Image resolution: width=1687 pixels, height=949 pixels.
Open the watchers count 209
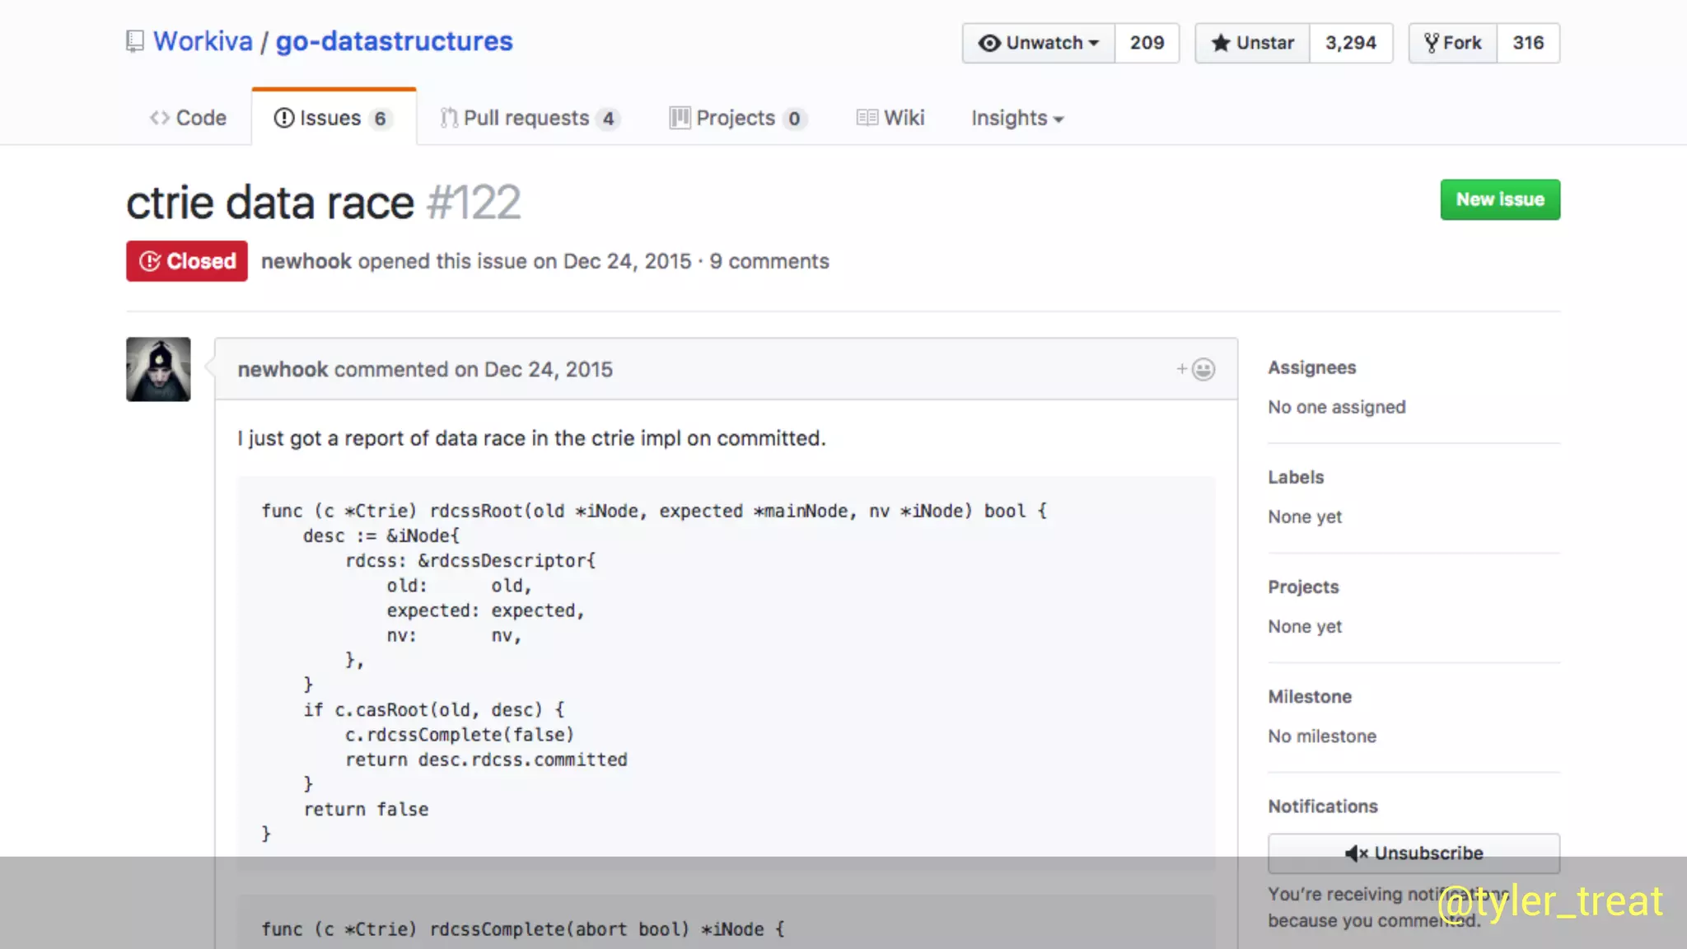pos(1147,43)
